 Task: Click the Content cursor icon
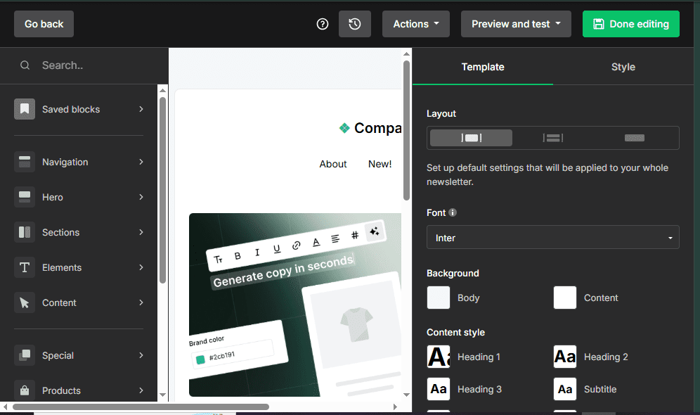click(25, 303)
